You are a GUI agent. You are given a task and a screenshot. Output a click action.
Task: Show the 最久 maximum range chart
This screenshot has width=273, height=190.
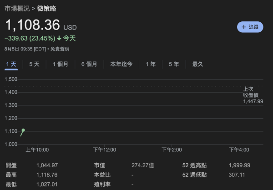197,64
